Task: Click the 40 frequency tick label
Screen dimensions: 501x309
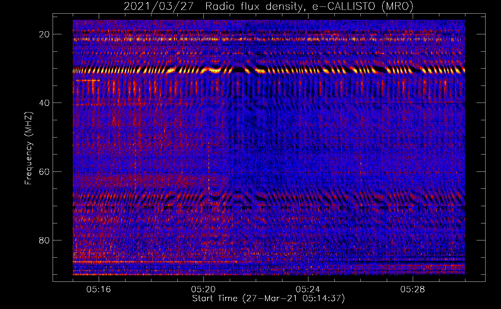Action: point(45,103)
